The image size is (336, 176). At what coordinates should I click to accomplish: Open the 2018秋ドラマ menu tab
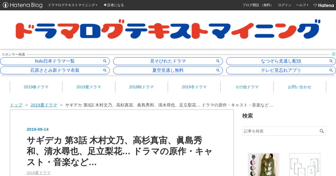141,87
